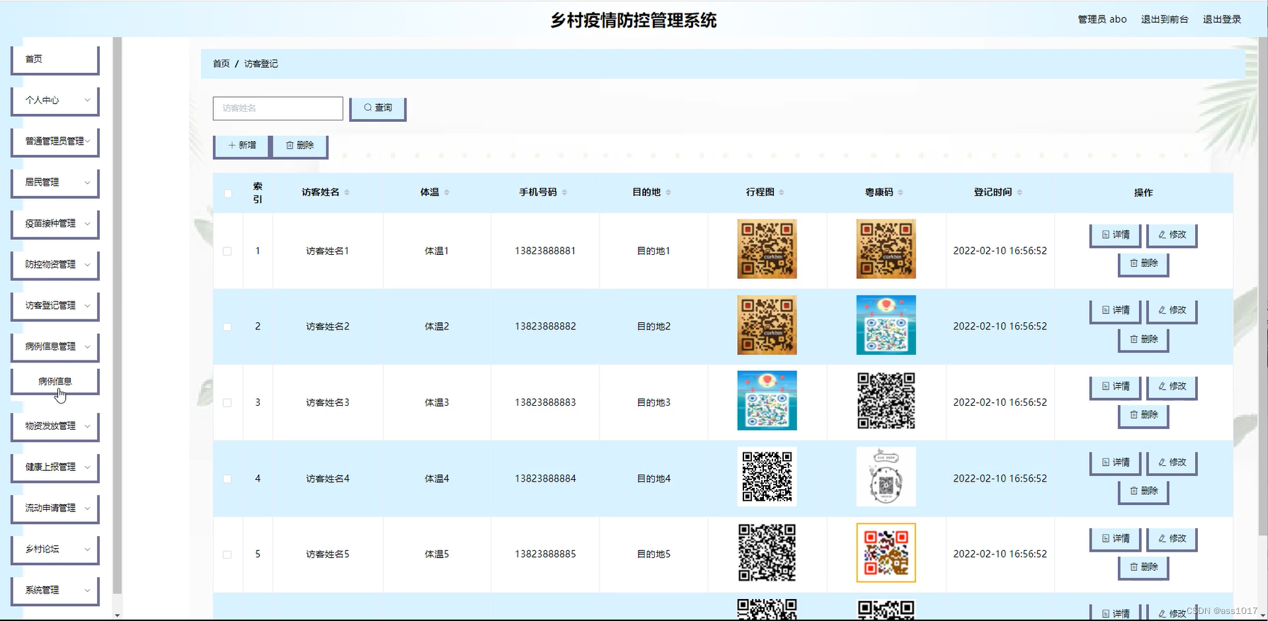Expand 居民管理 sidebar menu
Image resolution: width=1268 pixels, height=621 pixels.
click(55, 183)
